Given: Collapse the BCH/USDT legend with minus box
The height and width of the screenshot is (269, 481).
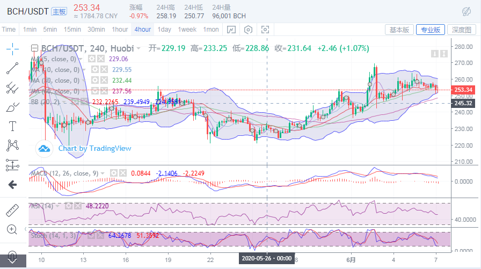Looking at the screenshot, I should point(35,48).
